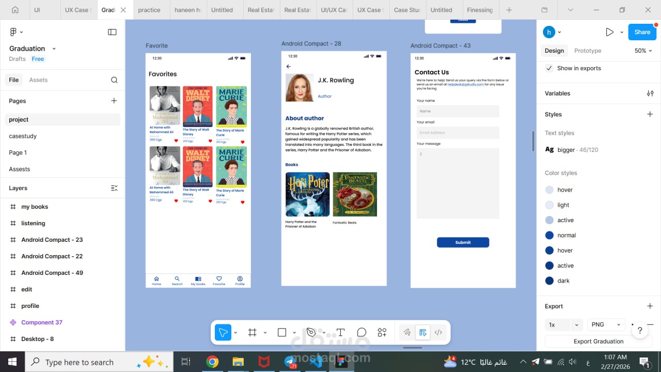Select the Move tool in bottom toolbar
Viewport: 661px width, 372px height.
[x=223, y=332]
